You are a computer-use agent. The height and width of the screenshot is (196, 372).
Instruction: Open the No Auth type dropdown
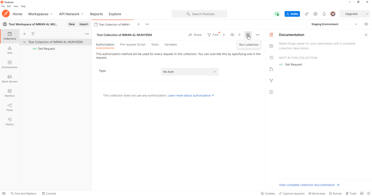[x=190, y=72]
